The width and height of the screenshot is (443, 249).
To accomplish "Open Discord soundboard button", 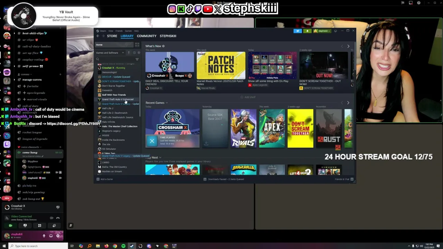I will 54,225.
